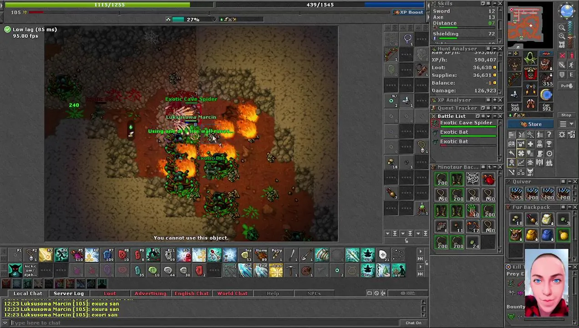
Task: Toggle the PvP mode button
Action: [567, 86]
